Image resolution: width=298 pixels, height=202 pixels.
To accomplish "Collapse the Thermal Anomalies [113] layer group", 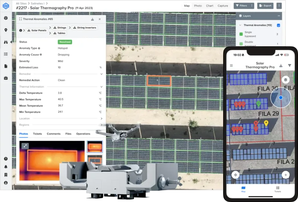I will point(240,25).
